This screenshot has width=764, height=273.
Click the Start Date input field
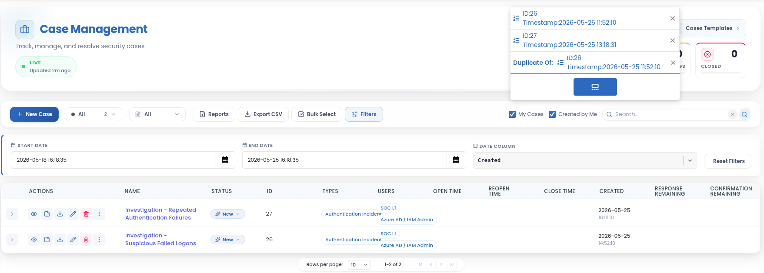point(113,160)
